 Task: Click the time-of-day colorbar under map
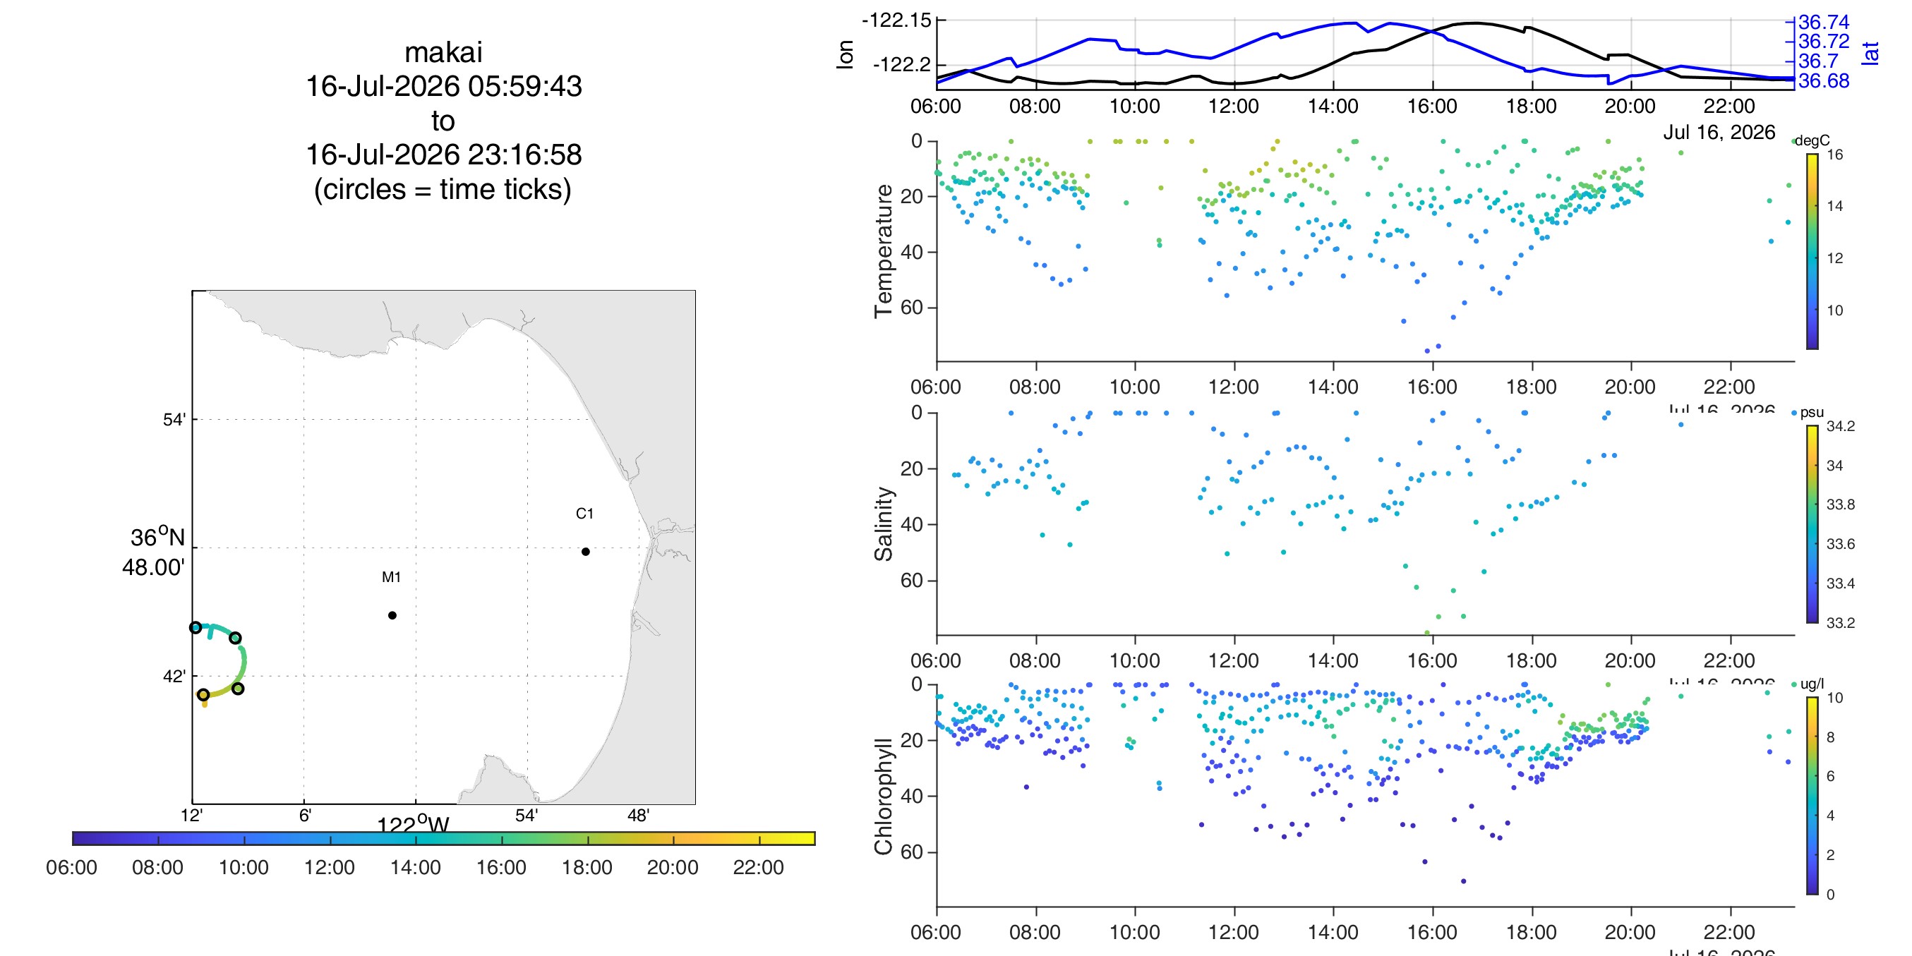[444, 838]
